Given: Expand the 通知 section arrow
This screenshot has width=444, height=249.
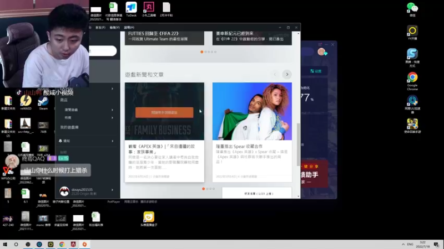Looking at the screenshot, I should [x=113, y=141].
